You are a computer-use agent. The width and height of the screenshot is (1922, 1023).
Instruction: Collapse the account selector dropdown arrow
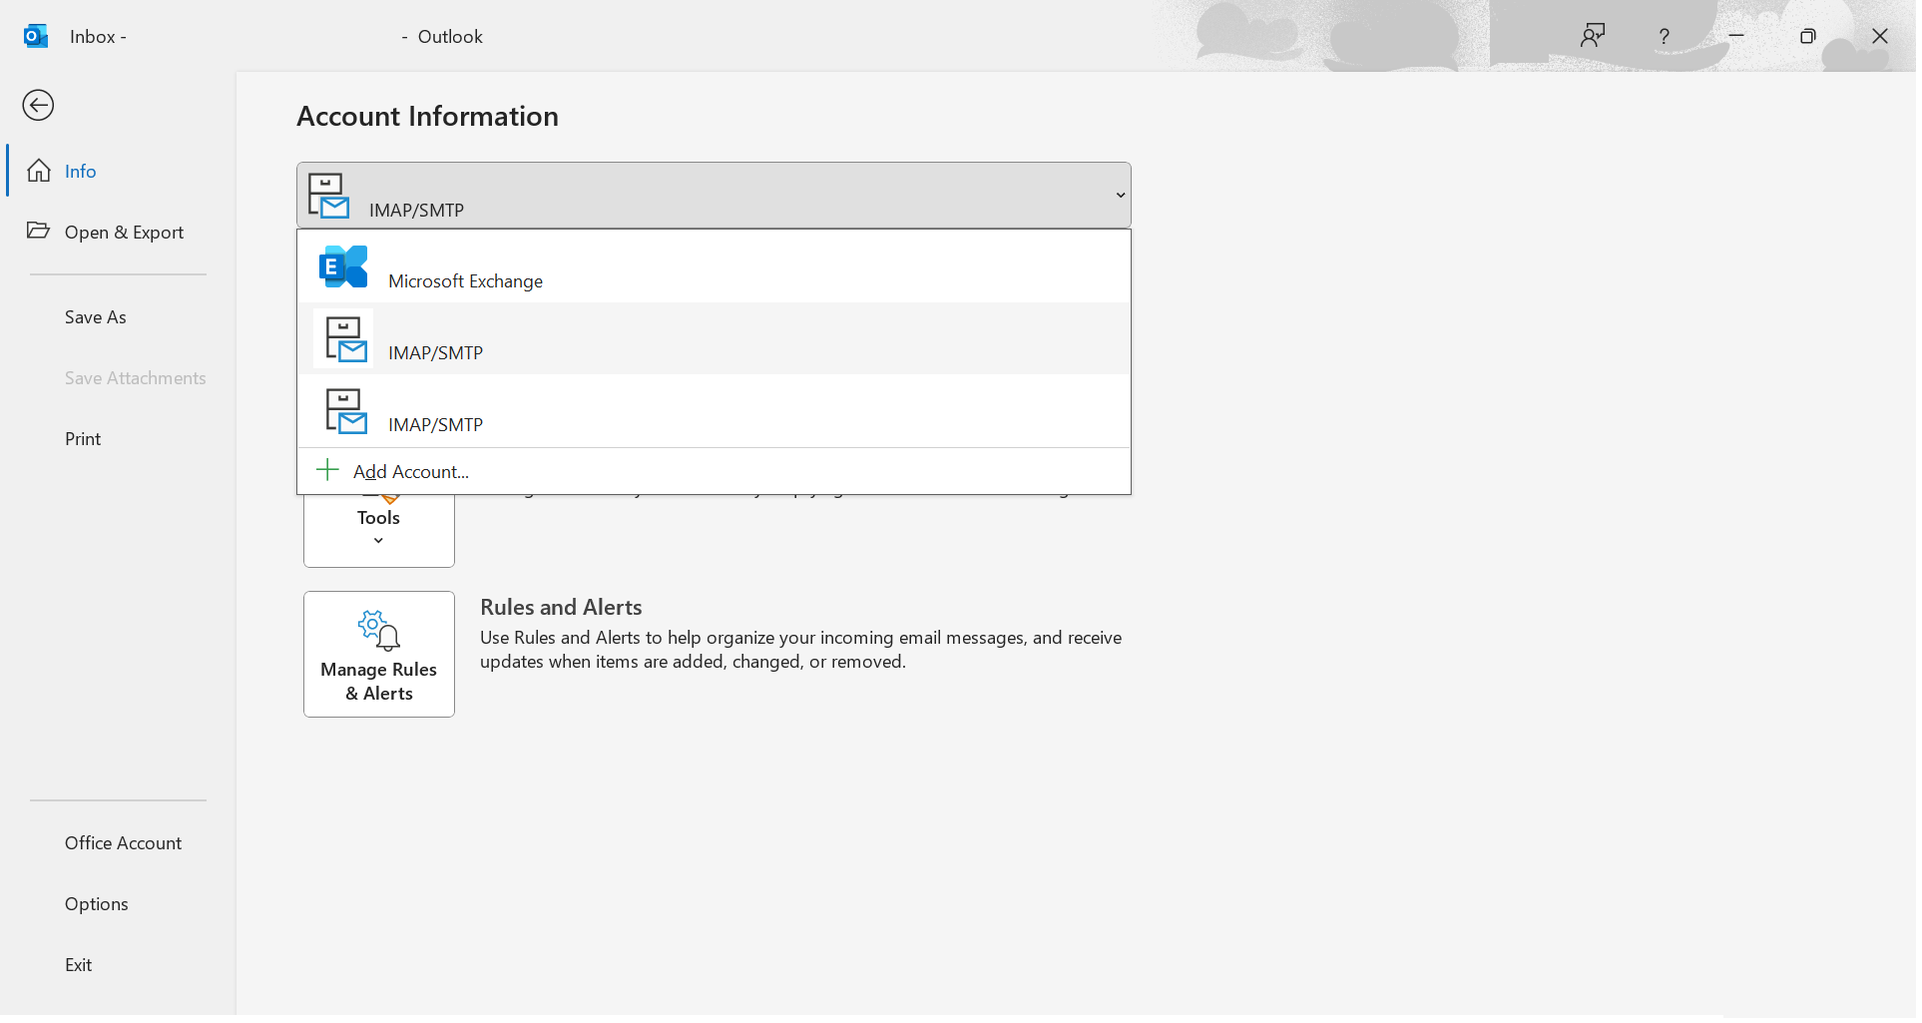click(x=1121, y=196)
